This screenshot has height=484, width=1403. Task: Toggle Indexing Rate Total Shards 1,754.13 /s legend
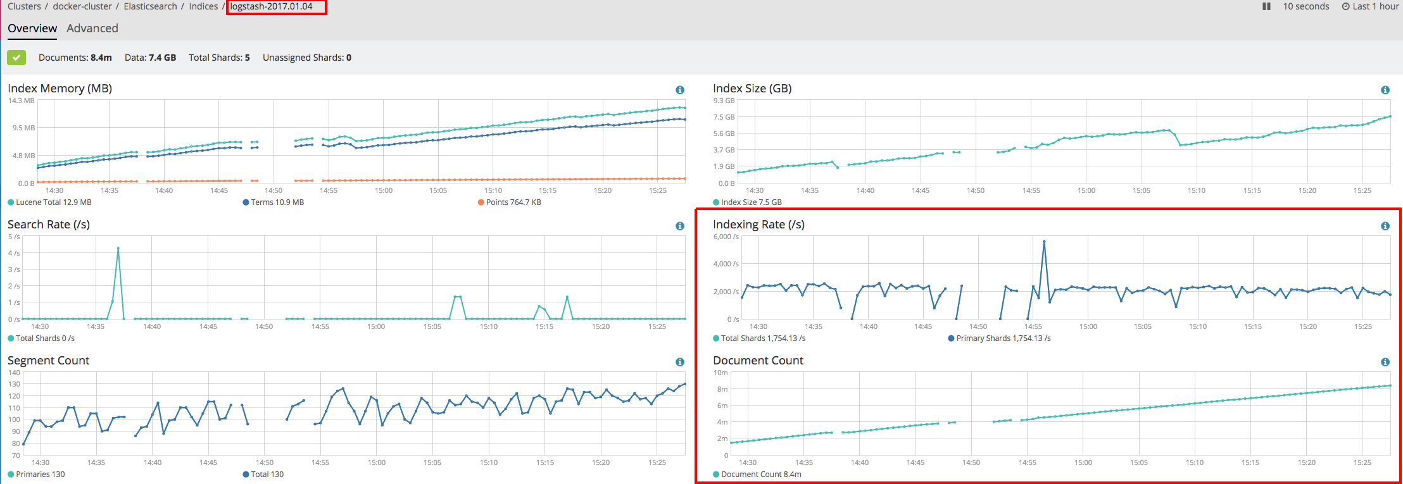(760, 338)
